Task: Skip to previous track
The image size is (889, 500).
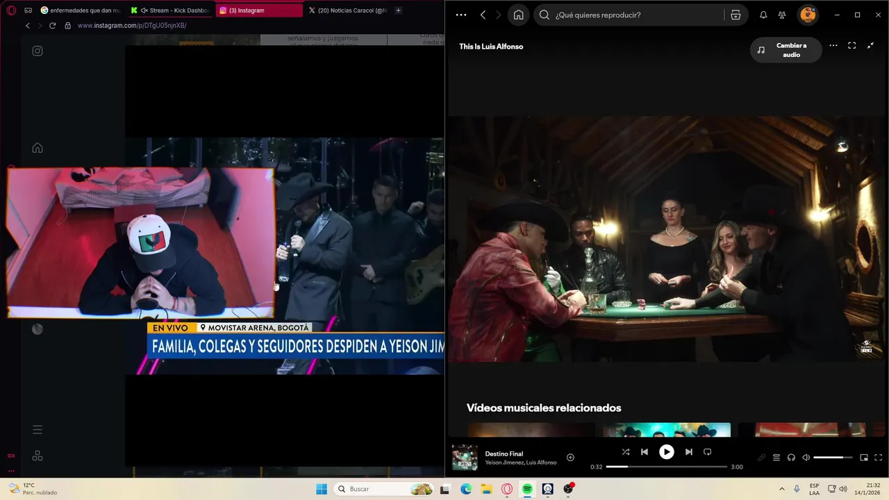Action: pos(645,451)
